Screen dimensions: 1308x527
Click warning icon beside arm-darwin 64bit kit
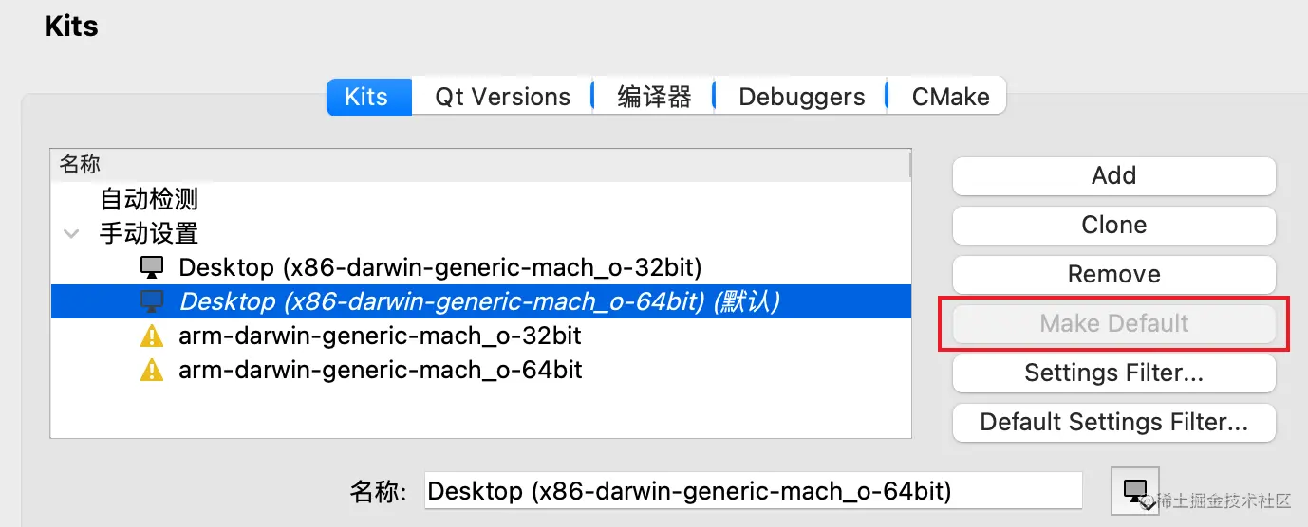click(152, 370)
